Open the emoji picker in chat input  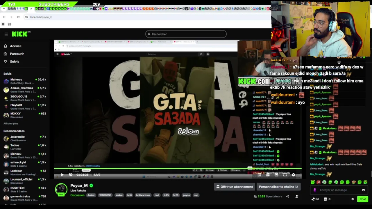363,190
